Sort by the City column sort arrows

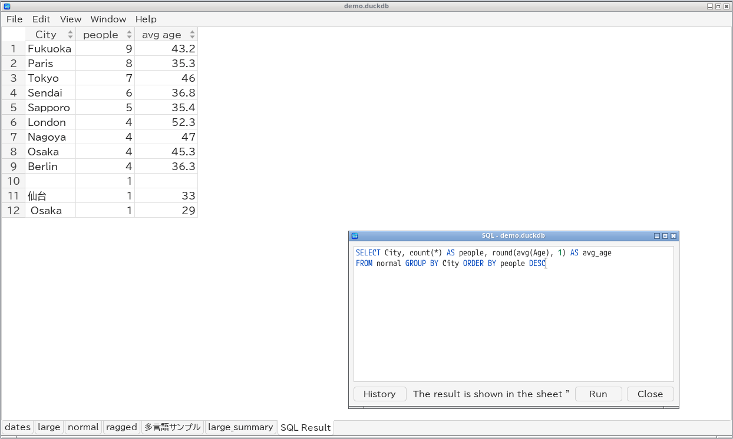tap(70, 35)
